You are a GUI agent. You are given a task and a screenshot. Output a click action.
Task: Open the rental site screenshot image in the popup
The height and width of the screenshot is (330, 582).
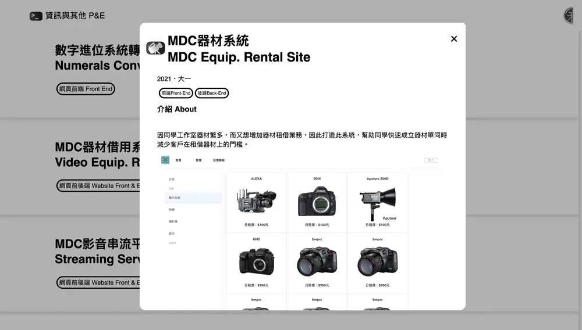(x=303, y=232)
